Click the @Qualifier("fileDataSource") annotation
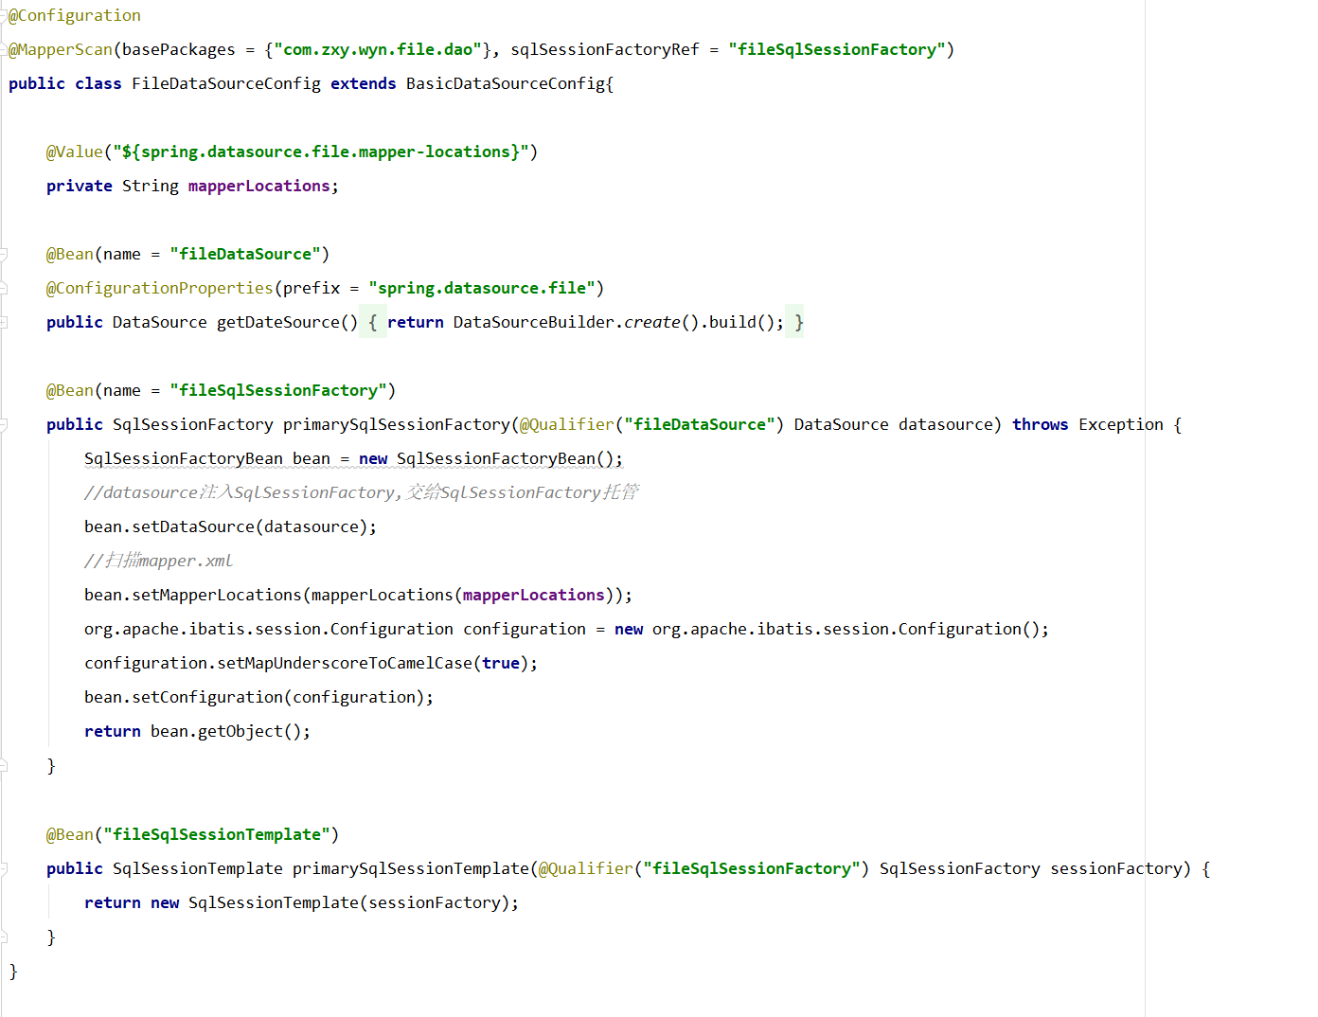The height and width of the screenshot is (1017, 1318). point(652,424)
